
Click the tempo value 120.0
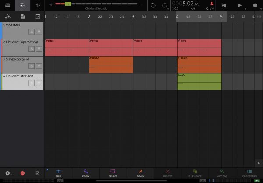point(175,9)
